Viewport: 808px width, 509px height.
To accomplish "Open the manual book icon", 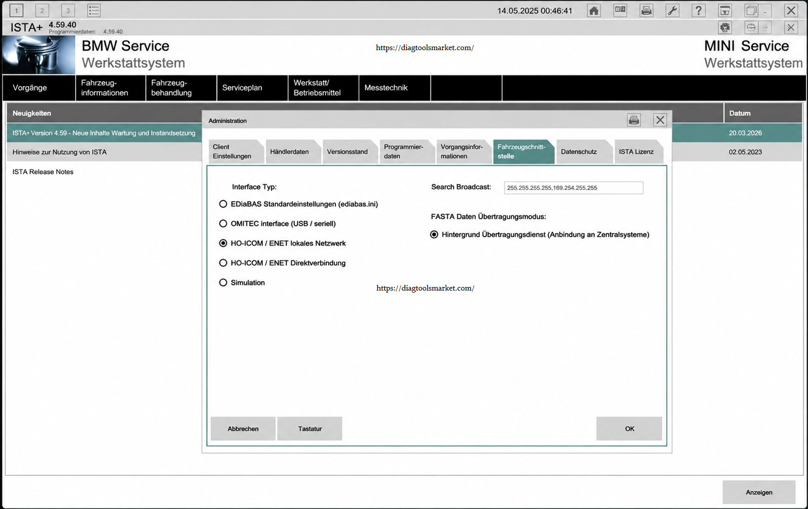I will (620, 10).
